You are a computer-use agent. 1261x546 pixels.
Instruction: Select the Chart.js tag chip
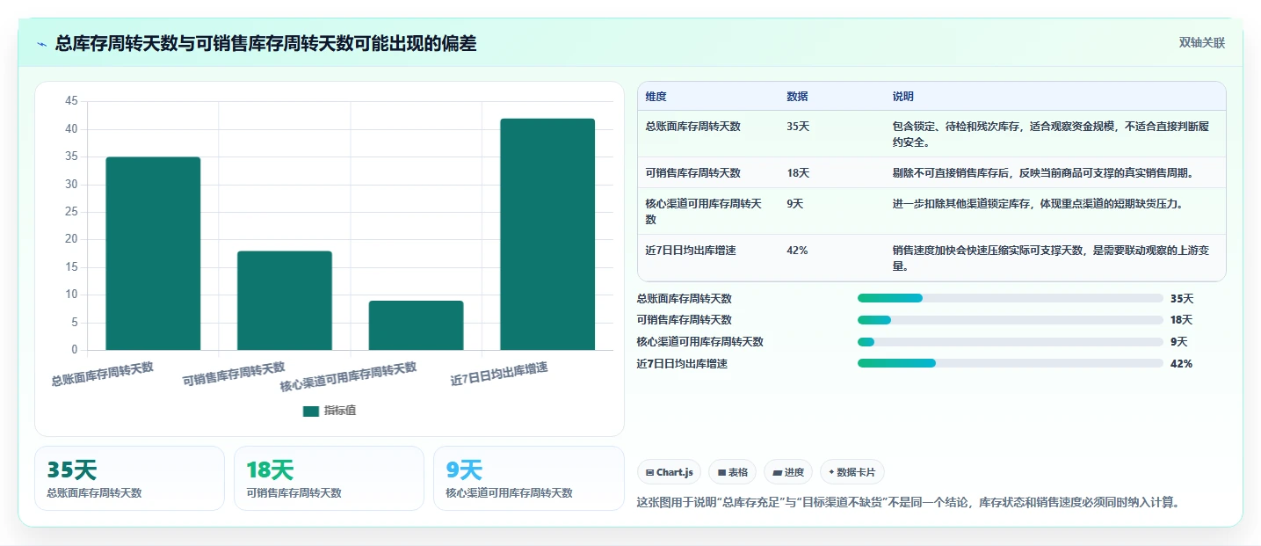point(670,472)
